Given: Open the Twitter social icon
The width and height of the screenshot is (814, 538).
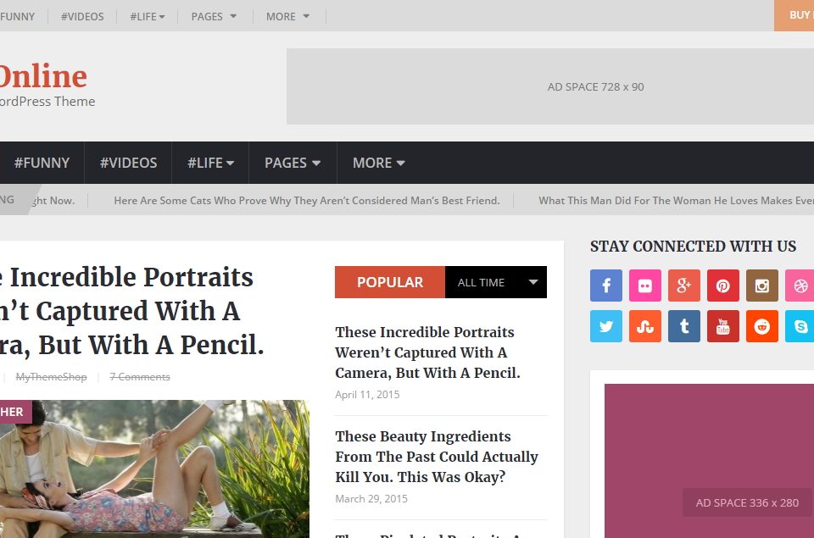Looking at the screenshot, I should click(605, 326).
